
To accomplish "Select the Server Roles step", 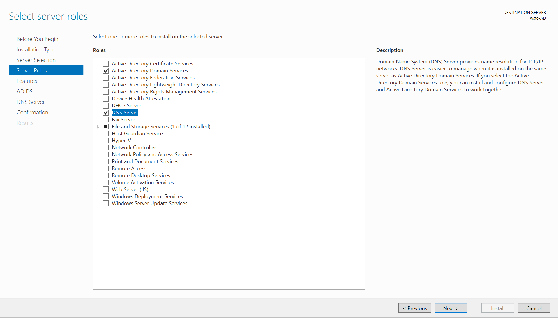I will pyautogui.click(x=46, y=70).
